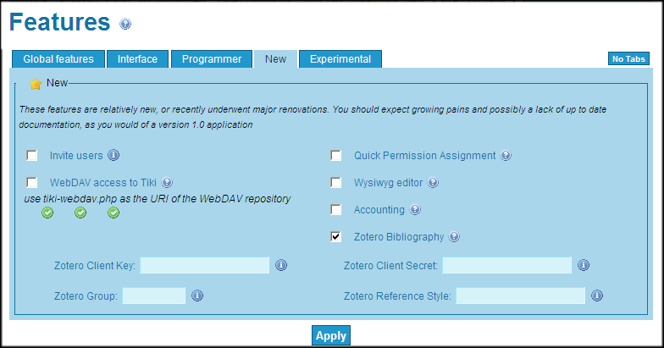This screenshot has width=664, height=348.
Task: Click info icon after Zotero Reference Style field
Action: point(597,296)
